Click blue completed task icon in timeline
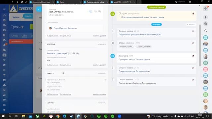212x119 pixels. (x=113, y=56)
